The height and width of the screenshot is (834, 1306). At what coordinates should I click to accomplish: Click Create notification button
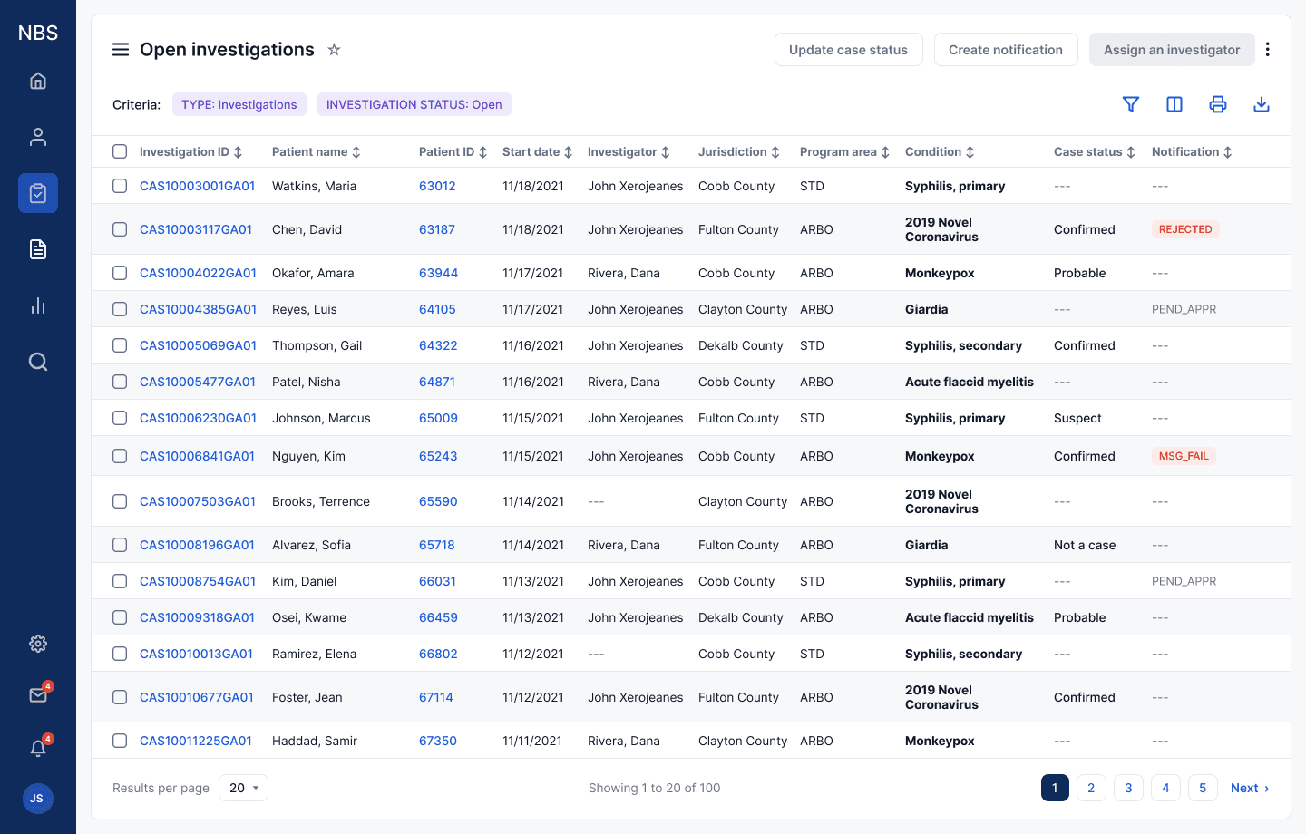1006,50
